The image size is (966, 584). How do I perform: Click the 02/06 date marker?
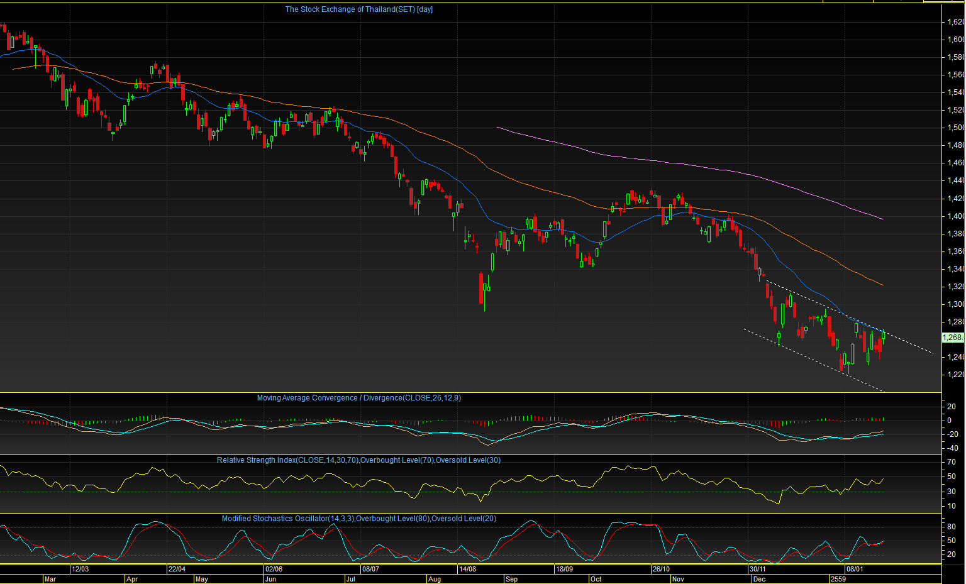pos(273,569)
